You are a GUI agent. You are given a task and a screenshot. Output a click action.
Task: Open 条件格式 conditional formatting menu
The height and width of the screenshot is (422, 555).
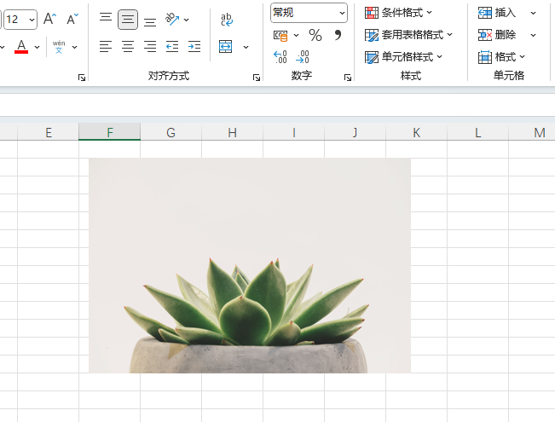[x=398, y=13]
